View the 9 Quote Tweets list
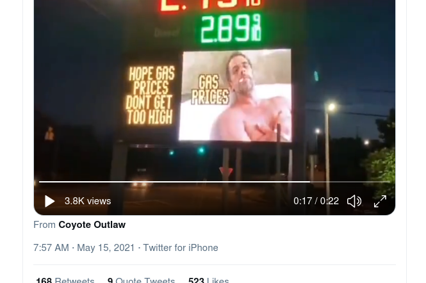The width and height of the screenshot is (426, 283). (141, 280)
